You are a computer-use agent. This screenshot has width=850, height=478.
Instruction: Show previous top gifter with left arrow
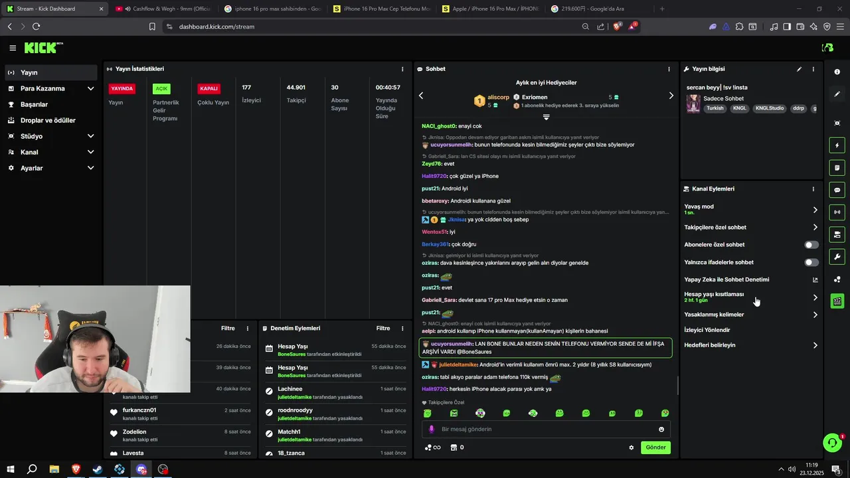[x=421, y=96]
